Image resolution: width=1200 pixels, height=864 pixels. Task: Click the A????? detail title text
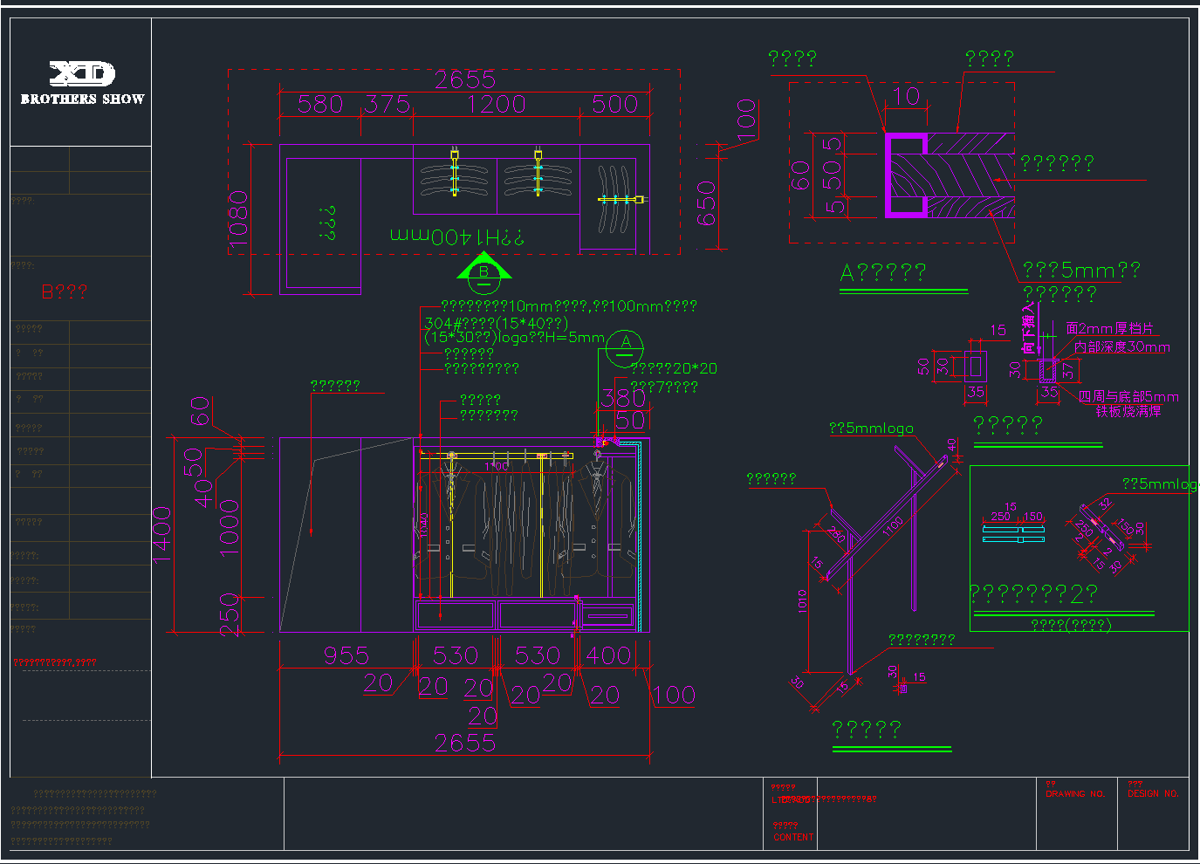(882, 273)
